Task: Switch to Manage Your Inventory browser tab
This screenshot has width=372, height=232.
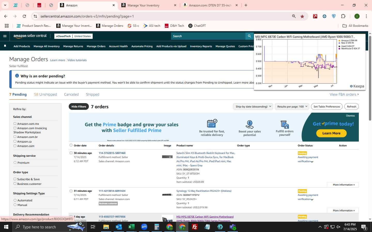Action: [x=149, y=5]
